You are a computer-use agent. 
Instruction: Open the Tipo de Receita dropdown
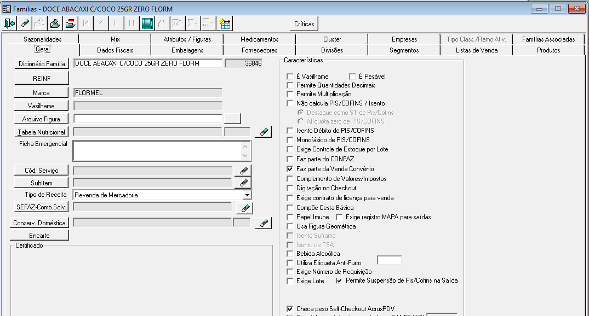(247, 195)
